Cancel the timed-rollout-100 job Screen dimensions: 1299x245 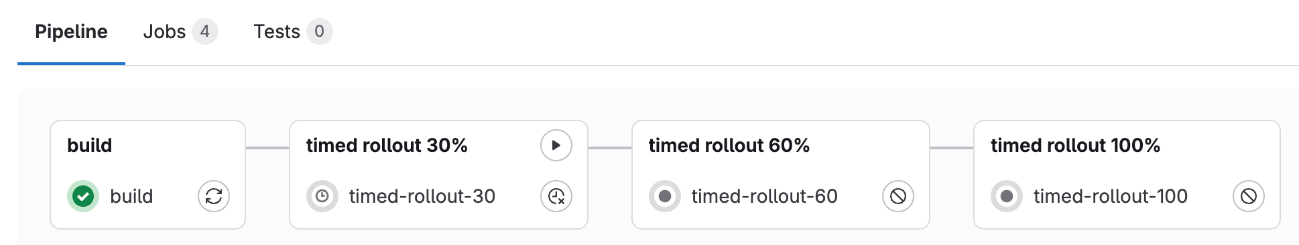[1249, 196]
